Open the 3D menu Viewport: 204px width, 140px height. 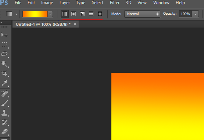click(x=128, y=3)
